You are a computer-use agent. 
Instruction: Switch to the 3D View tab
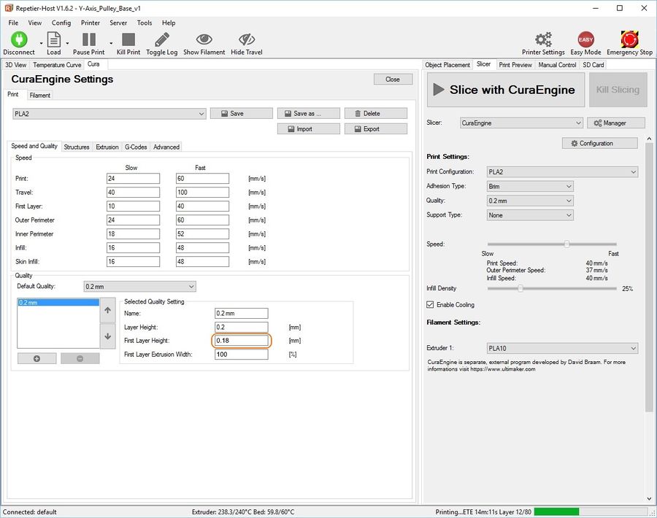click(15, 65)
